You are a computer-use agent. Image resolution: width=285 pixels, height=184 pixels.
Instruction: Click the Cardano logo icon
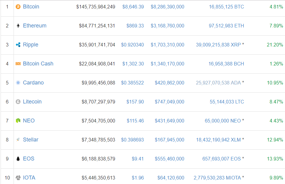19,83
